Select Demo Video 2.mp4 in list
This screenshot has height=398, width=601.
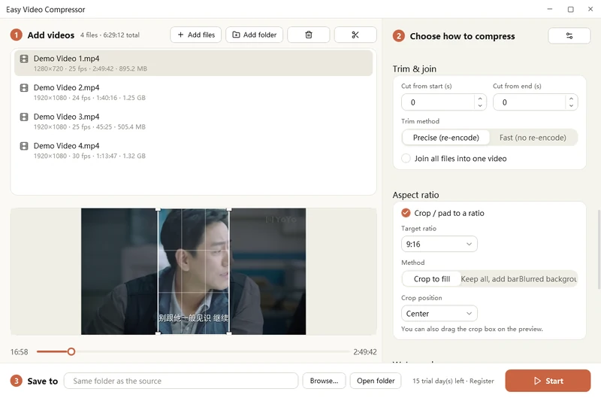[194, 92]
